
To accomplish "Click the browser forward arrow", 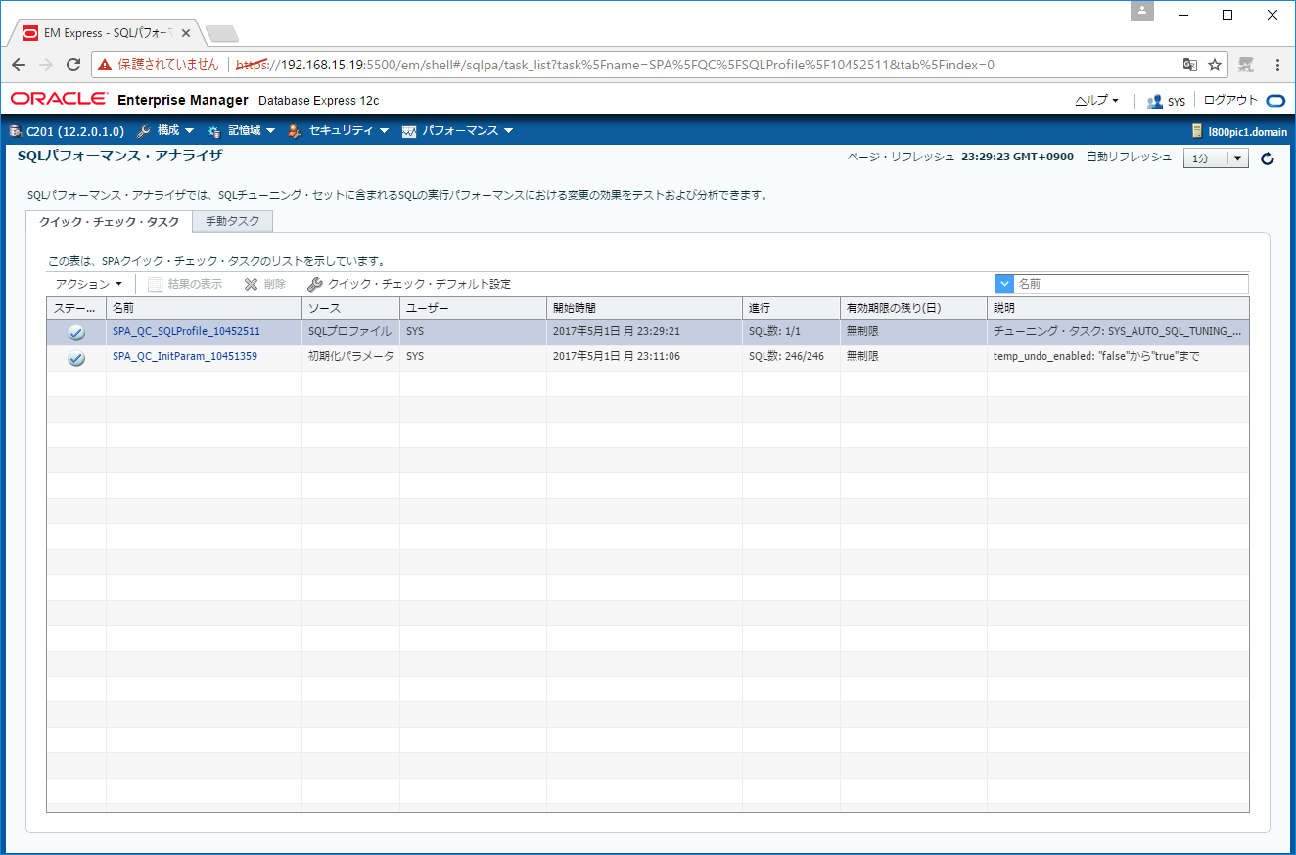I will click(x=46, y=65).
